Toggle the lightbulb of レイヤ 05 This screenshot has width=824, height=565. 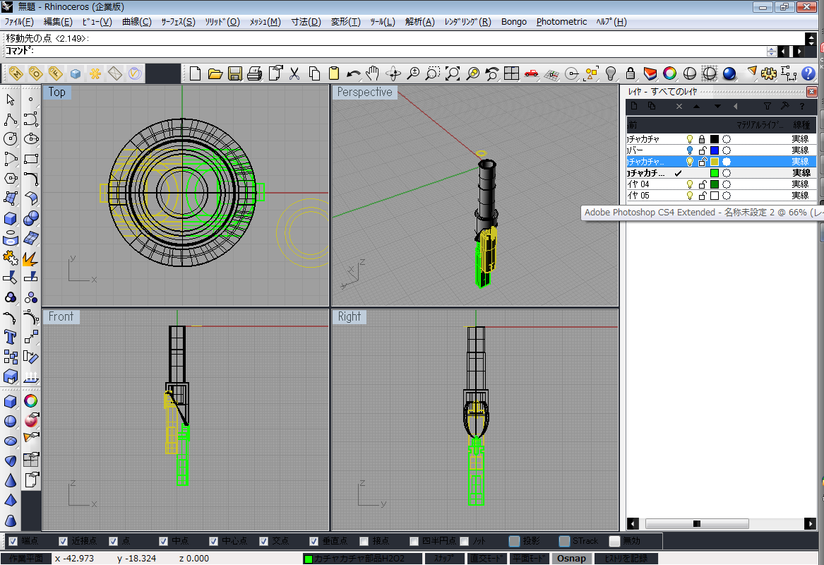pos(690,196)
